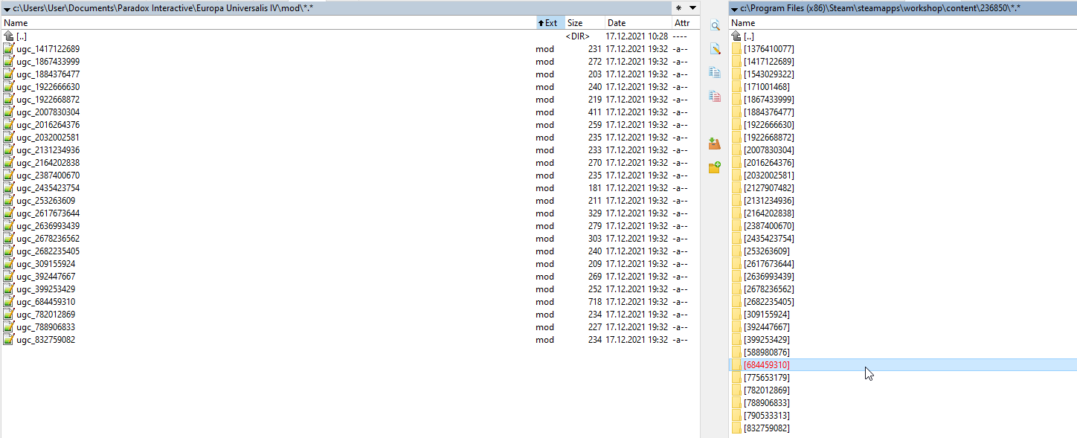Select folder [790533313]
The height and width of the screenshot is (438, 1077).
(x=903, y=416)
